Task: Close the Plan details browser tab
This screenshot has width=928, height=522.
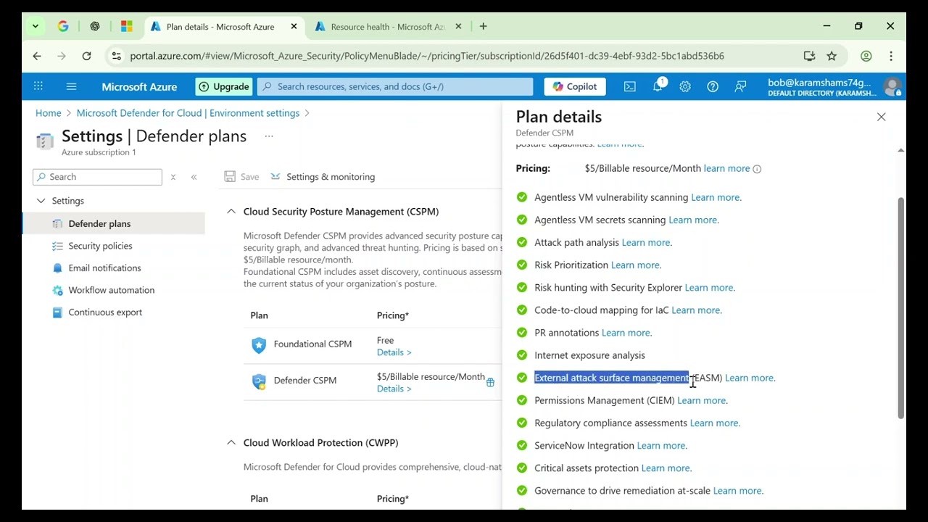Action: point(294,26)
